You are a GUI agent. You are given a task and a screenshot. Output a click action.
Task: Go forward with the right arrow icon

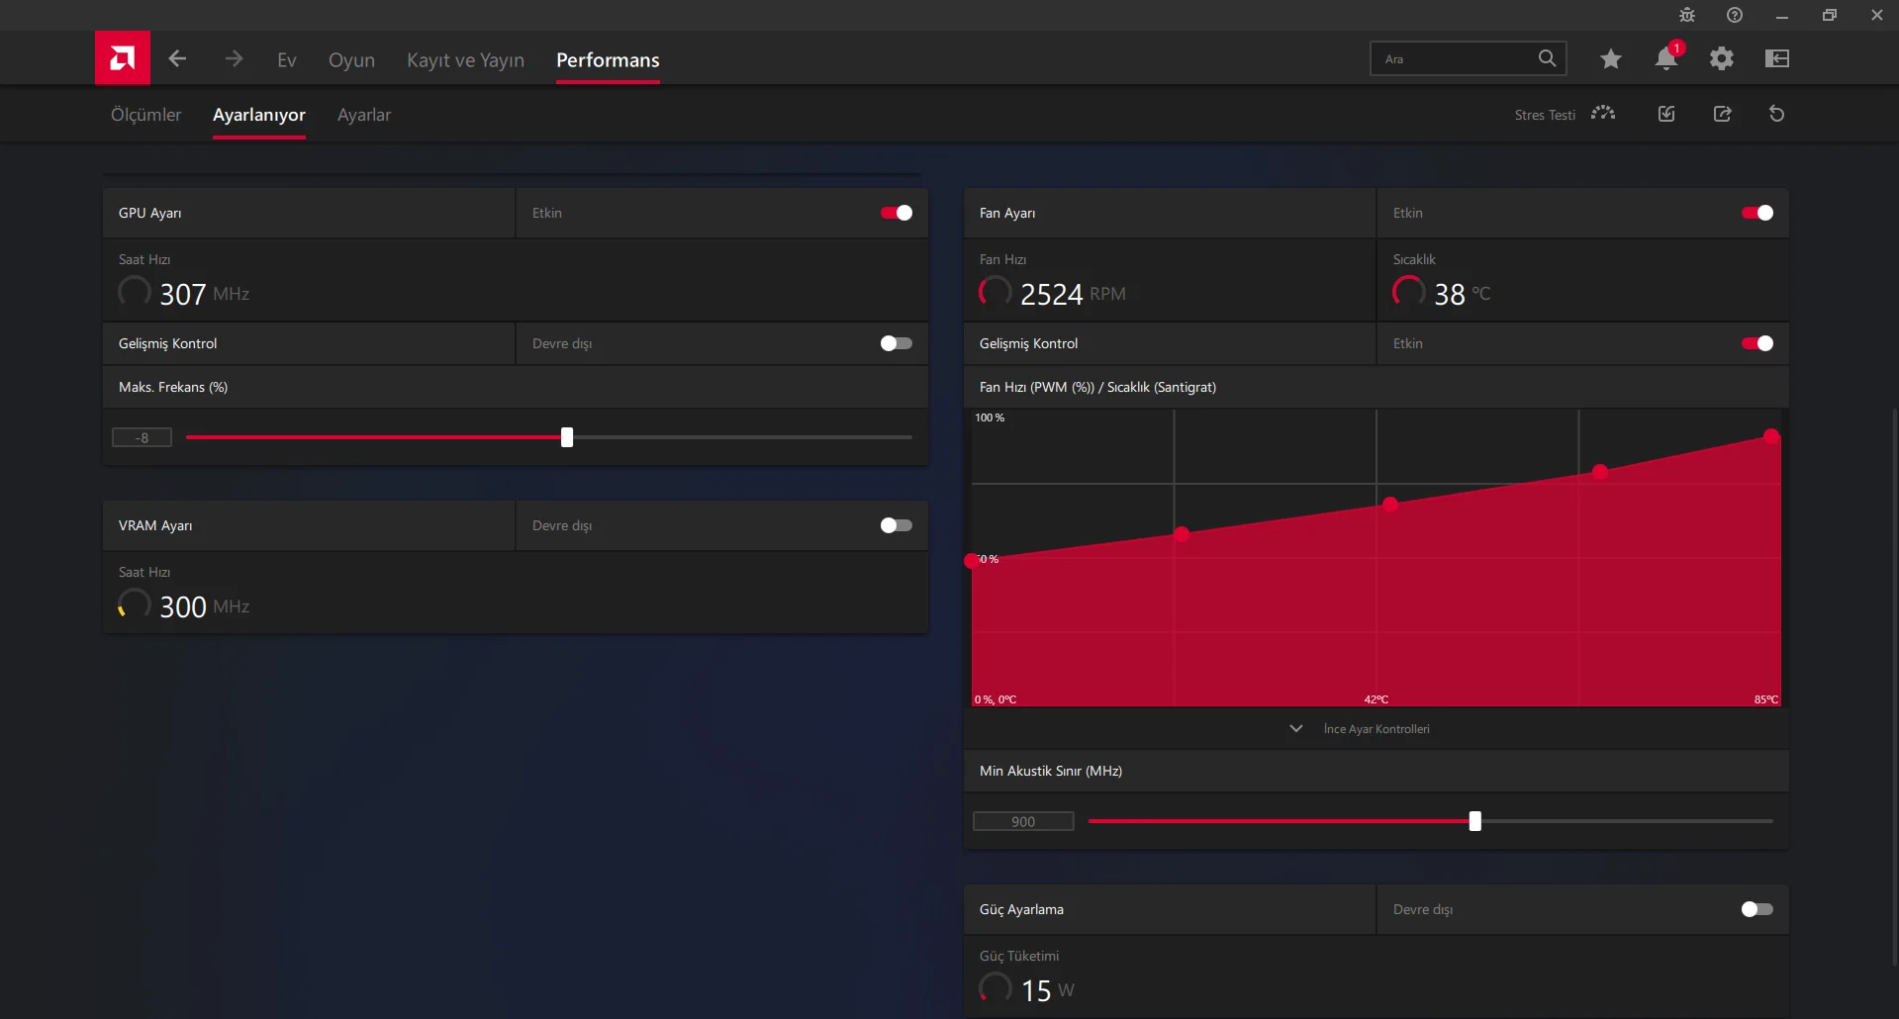pos(234,58)
